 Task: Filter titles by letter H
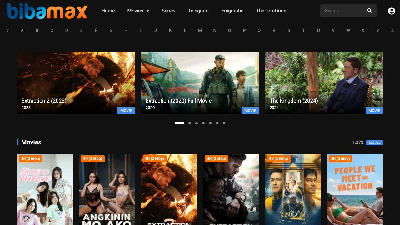(126, 30)
